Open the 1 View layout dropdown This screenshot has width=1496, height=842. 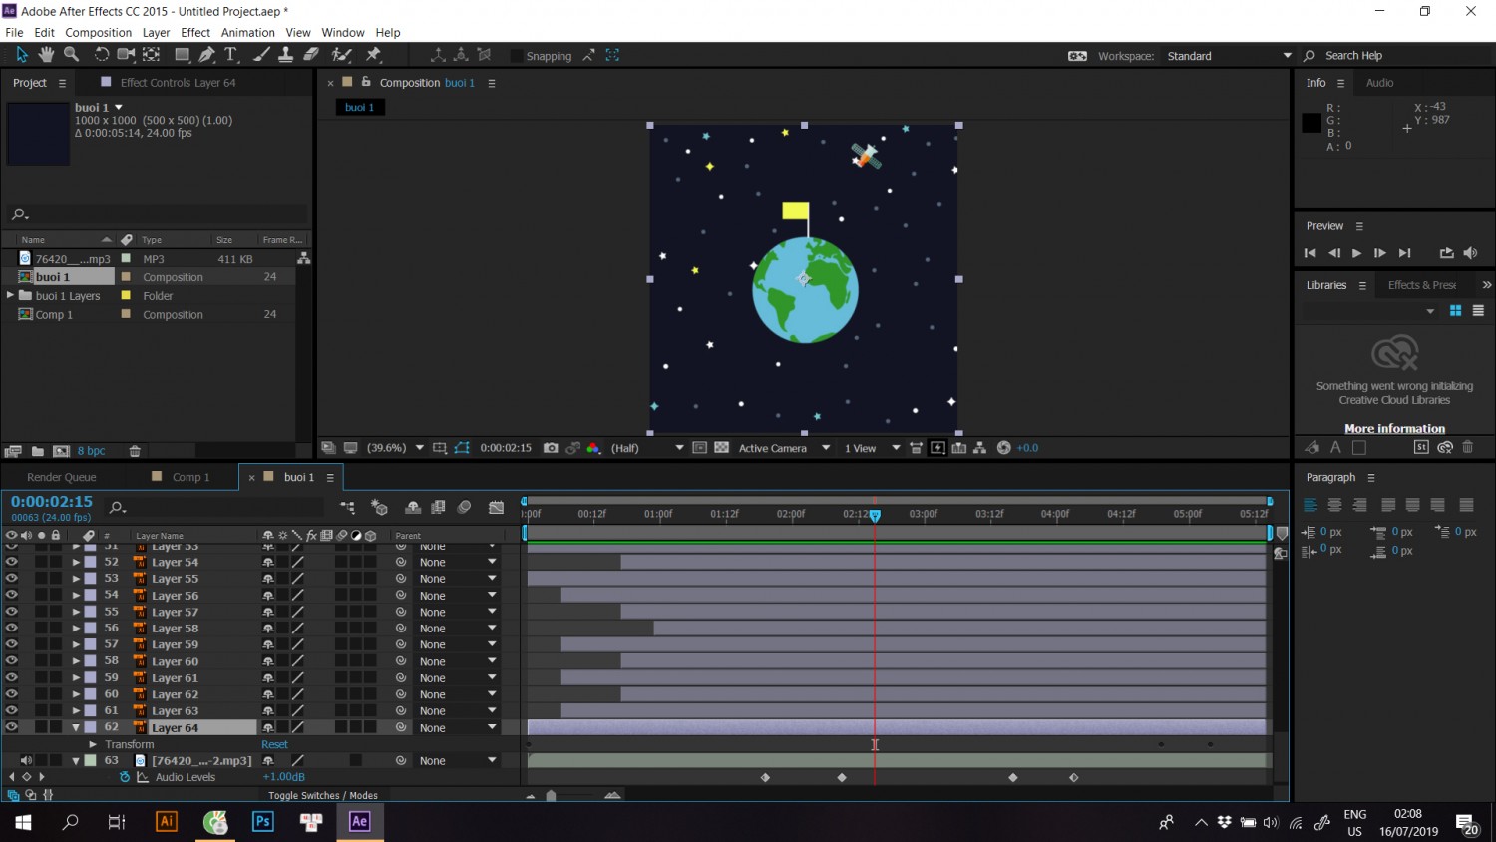872,448
